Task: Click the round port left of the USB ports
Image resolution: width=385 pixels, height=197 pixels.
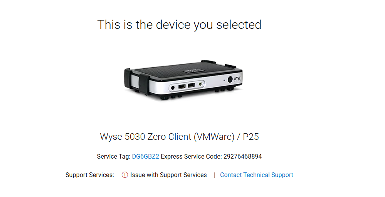Action: pyautogui.click(x=173, y=88)
